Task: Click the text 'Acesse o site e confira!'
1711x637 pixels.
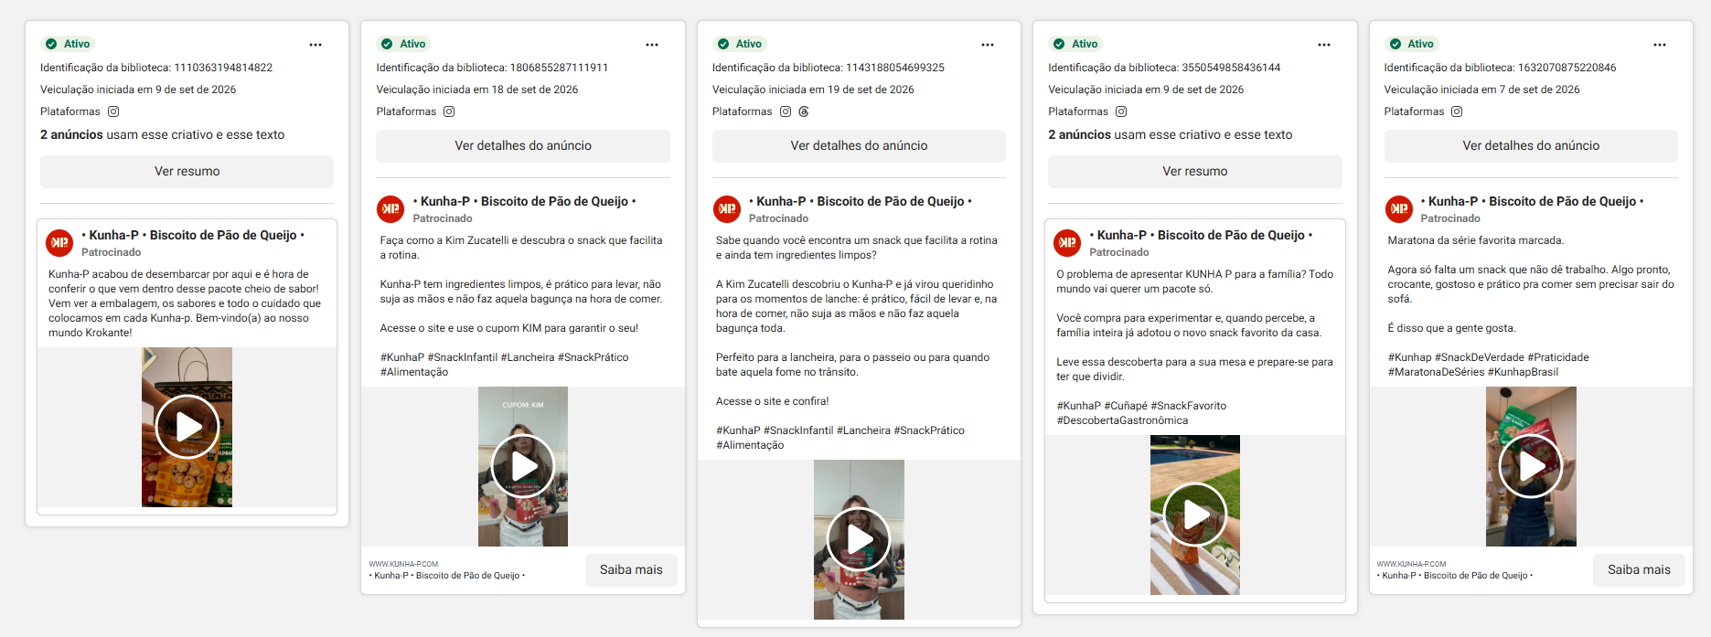Action: [x=773, y=401]
